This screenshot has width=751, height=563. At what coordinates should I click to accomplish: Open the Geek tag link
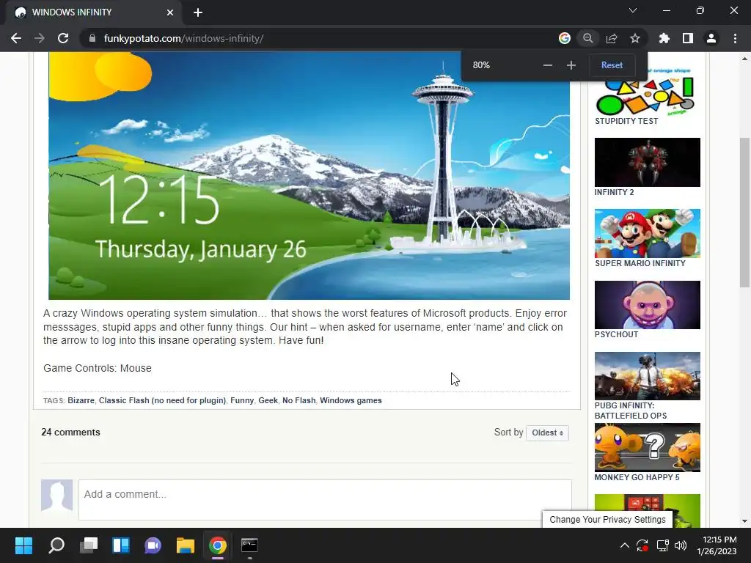tap(268, 401)
